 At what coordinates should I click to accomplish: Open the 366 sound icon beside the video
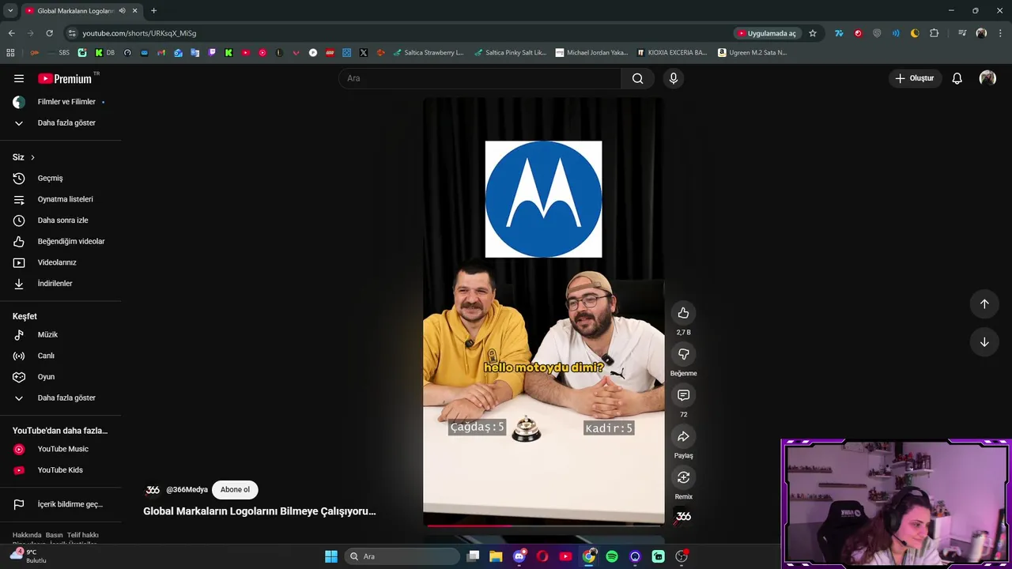[684, 516]
